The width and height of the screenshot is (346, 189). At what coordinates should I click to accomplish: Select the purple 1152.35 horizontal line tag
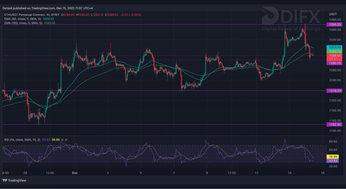[x=334, y=124]
